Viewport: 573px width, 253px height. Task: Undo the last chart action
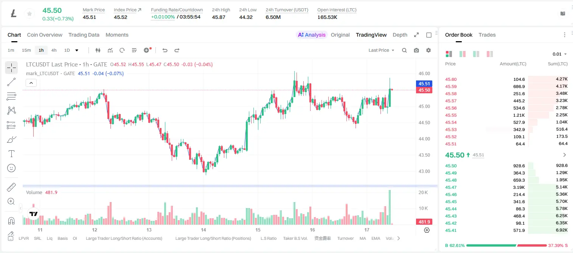[x=165, y=50]
